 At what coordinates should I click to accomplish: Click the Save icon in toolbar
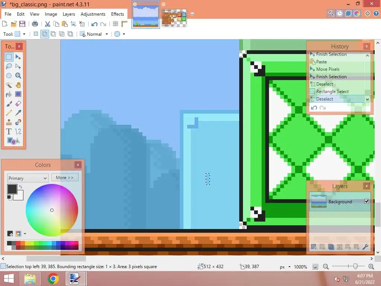(22, 24)
